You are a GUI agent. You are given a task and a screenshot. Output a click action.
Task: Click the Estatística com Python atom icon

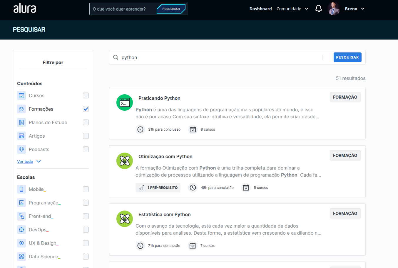tap(125, 219)
